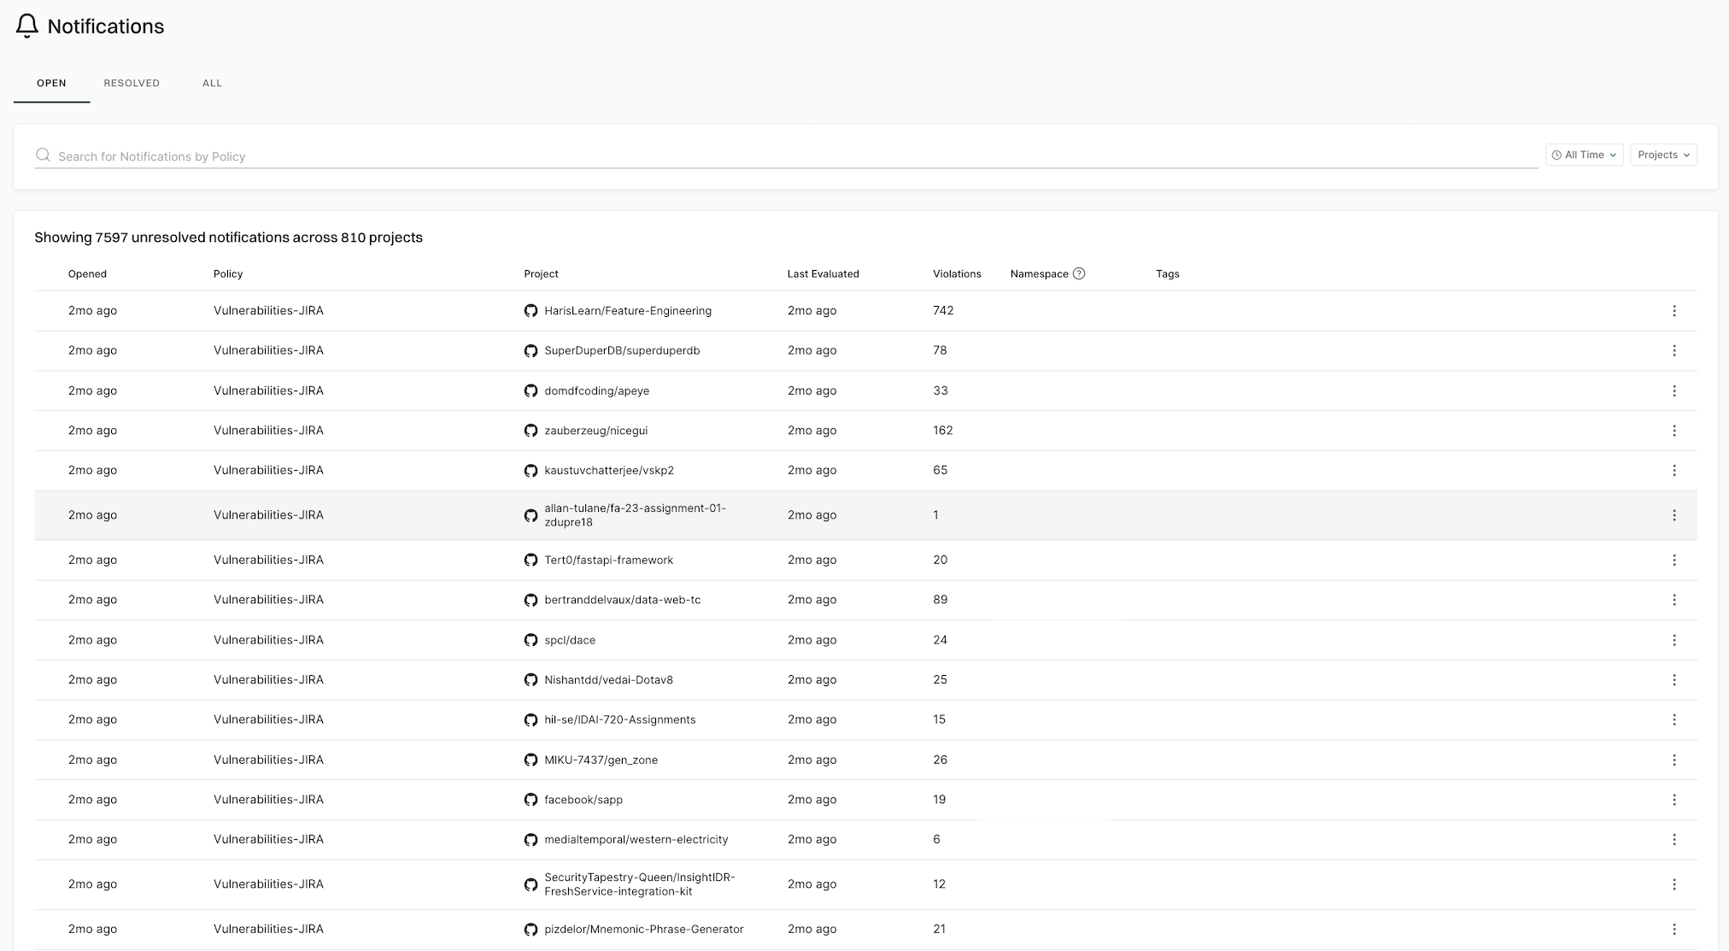The width and height of the screenshot is (1729, 951).
Task: Open the kaustuvchatterjee/vskp2 project link
Action: (608, 471)
